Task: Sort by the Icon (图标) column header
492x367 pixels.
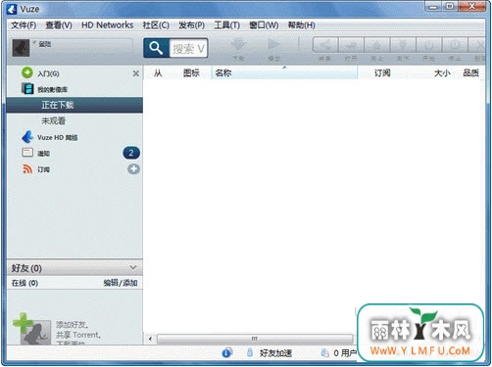Action: (191, 72)
